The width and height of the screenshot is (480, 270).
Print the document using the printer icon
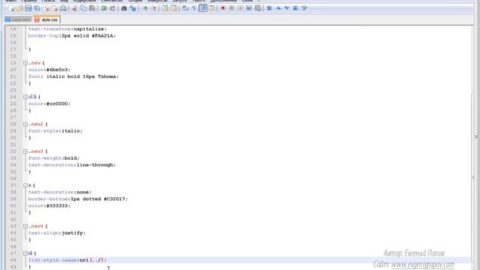tap(63, 8)
